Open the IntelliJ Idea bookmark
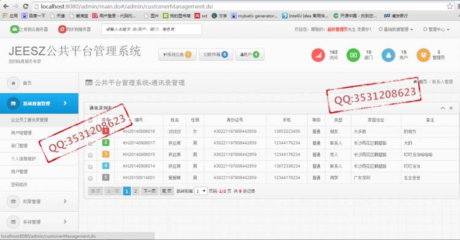The height and width of the screenshot is (240, 460). 305,16
